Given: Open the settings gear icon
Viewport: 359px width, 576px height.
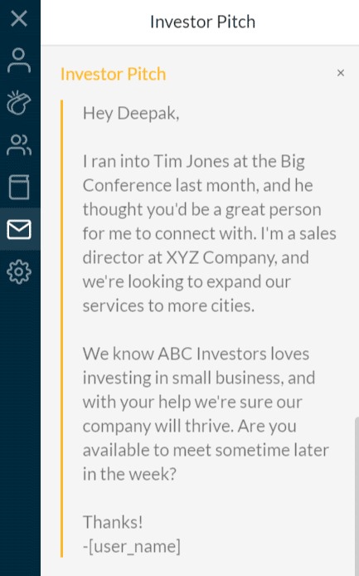Looking at the screenshot, I should click(19, 272).
